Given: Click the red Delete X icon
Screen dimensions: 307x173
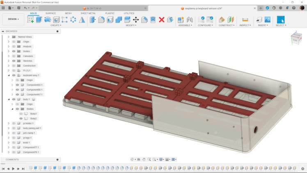Looking at the screenshot, I should tap(162, 19).
